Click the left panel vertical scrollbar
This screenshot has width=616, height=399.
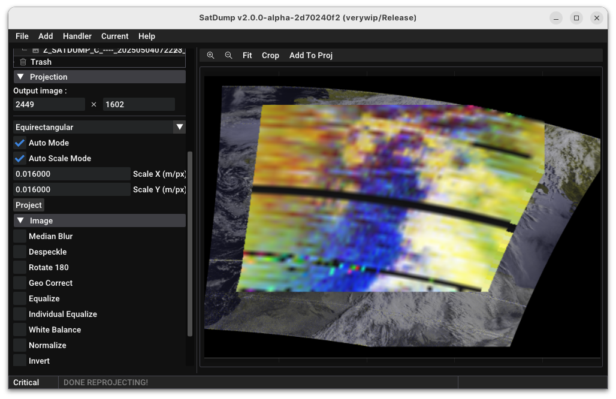190,243
